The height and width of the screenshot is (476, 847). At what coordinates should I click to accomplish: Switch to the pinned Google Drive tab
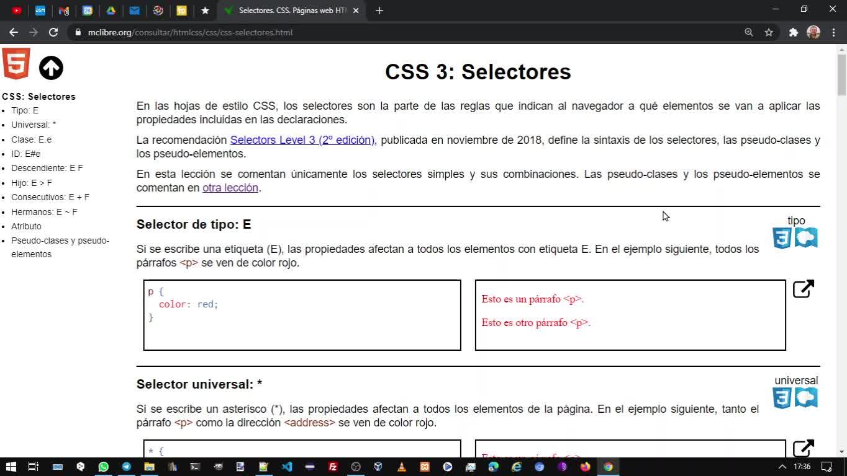[x=111, y=11]
